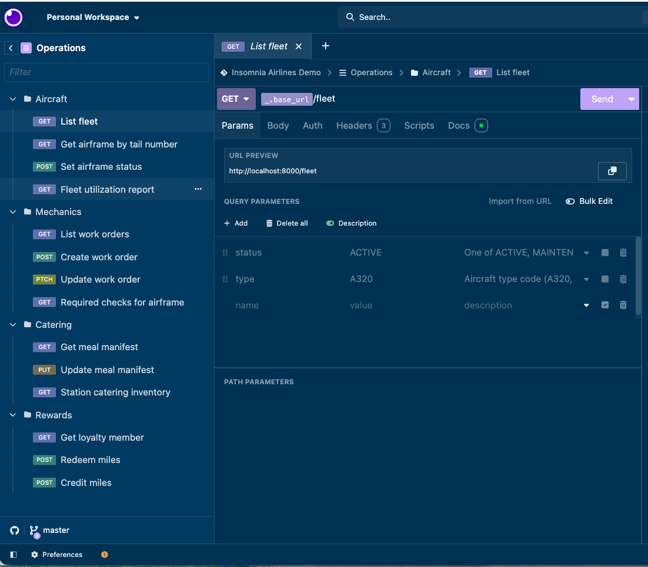Image resolution: width=648 pixels, height=567 pixels.
Task: Click the A320 value of type
Action: coord(361,279)
